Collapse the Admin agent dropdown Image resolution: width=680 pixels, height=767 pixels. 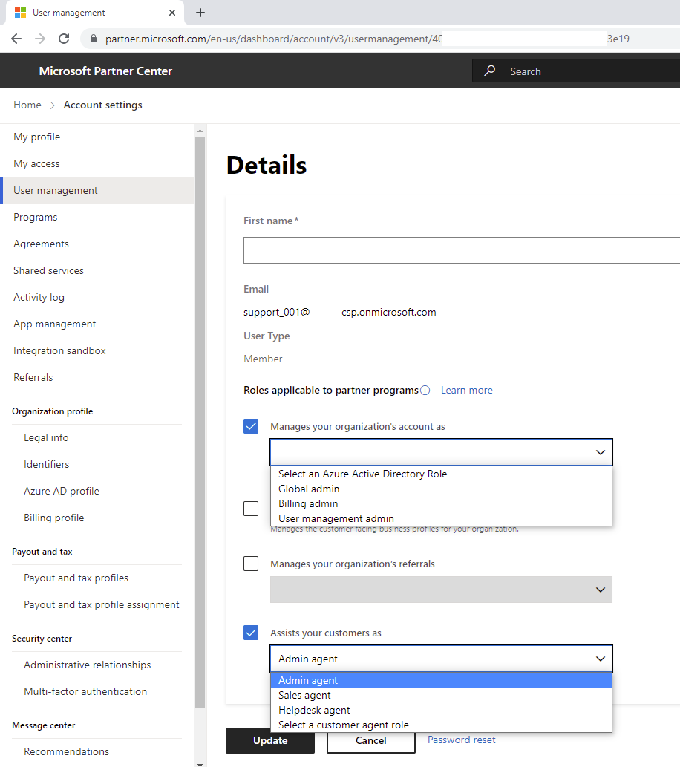point(601,659)
